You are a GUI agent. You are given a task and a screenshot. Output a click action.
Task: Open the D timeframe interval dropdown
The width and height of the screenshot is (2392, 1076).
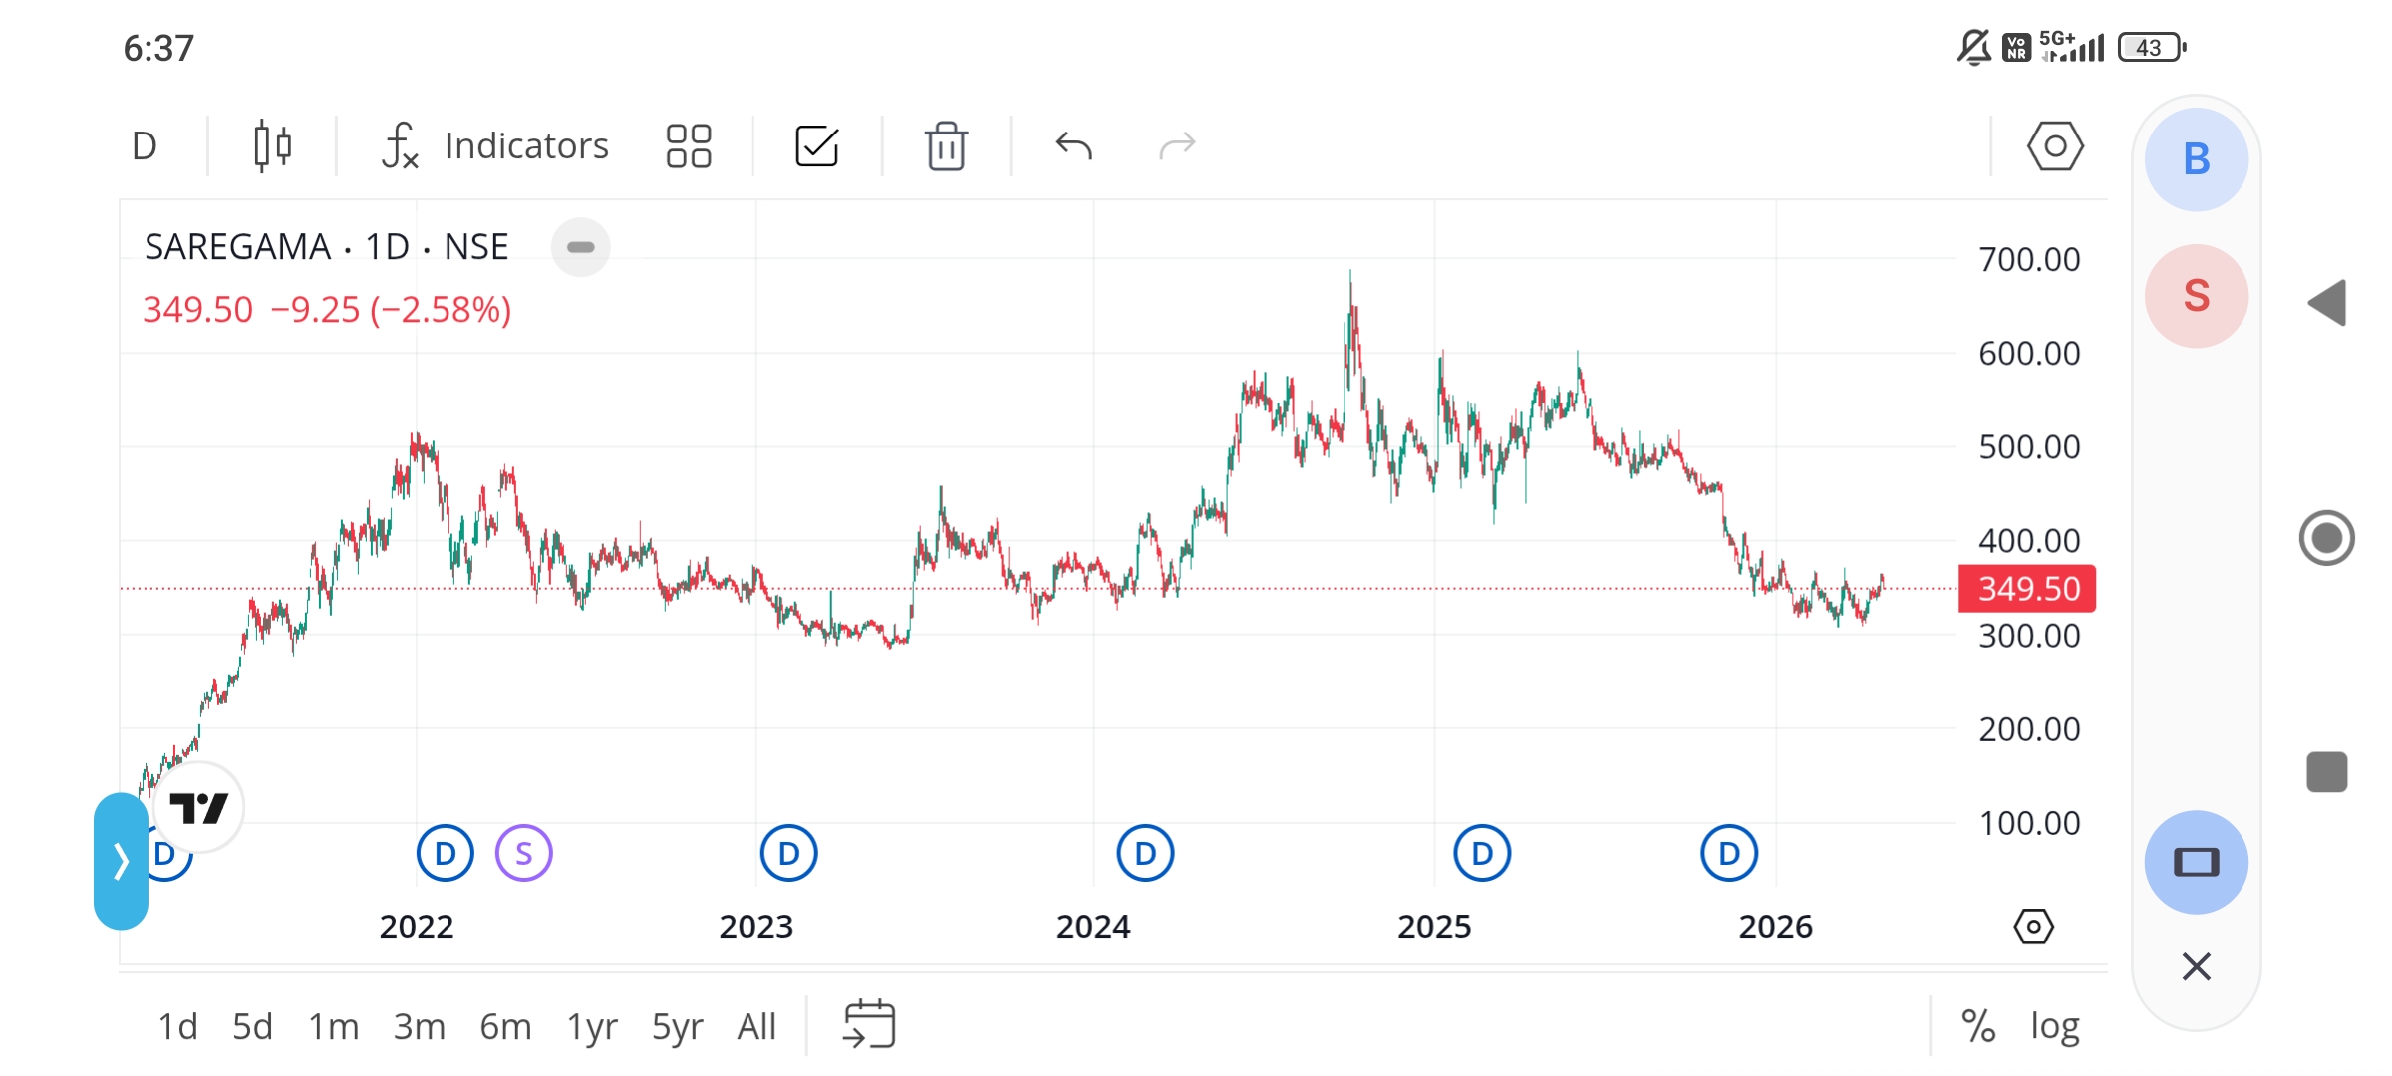coord(146,146)
